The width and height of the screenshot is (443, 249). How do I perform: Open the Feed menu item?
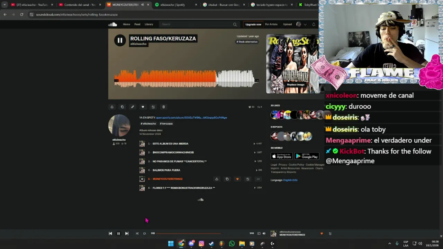(x=137, y=24)
